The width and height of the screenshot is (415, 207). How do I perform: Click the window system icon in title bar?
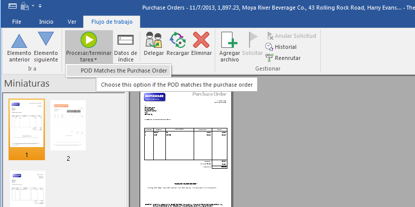pos(13,6)
